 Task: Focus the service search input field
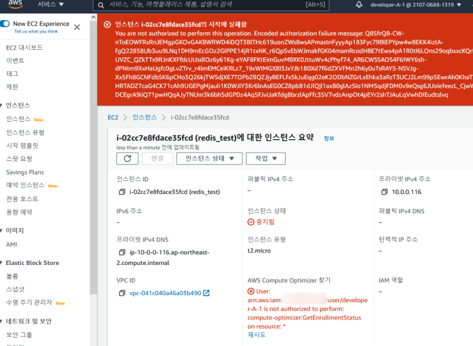(210, 5)
